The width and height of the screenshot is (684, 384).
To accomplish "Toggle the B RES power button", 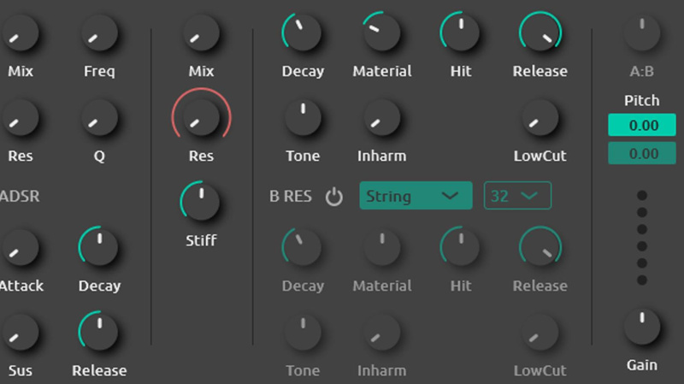I will 333,197.
